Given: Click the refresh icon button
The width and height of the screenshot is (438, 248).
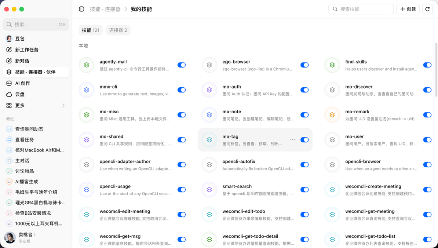Looking at the screenshot, I should coord(427,9).
